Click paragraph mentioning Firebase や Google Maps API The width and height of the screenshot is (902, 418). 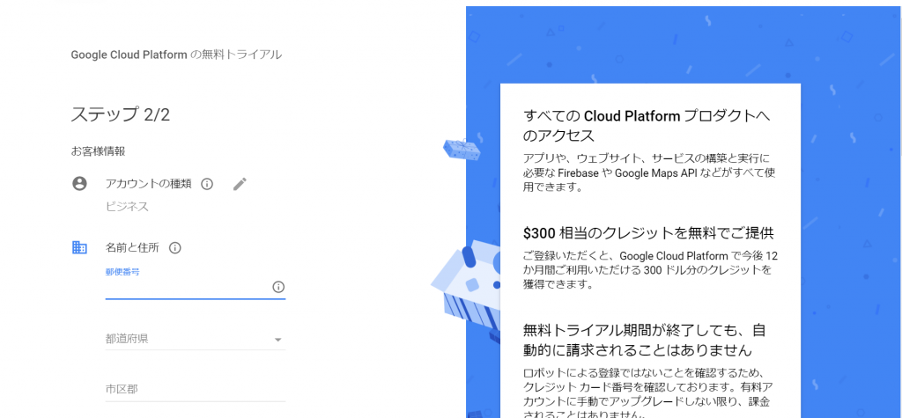(x=651, y=172)
